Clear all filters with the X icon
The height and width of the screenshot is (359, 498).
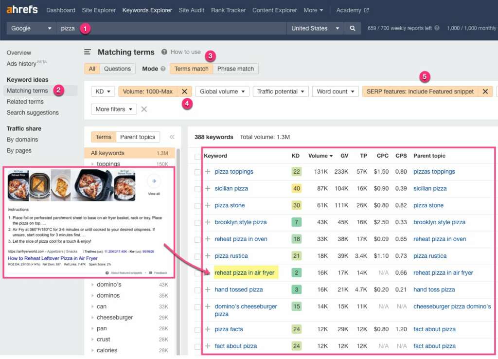(144, 109)
